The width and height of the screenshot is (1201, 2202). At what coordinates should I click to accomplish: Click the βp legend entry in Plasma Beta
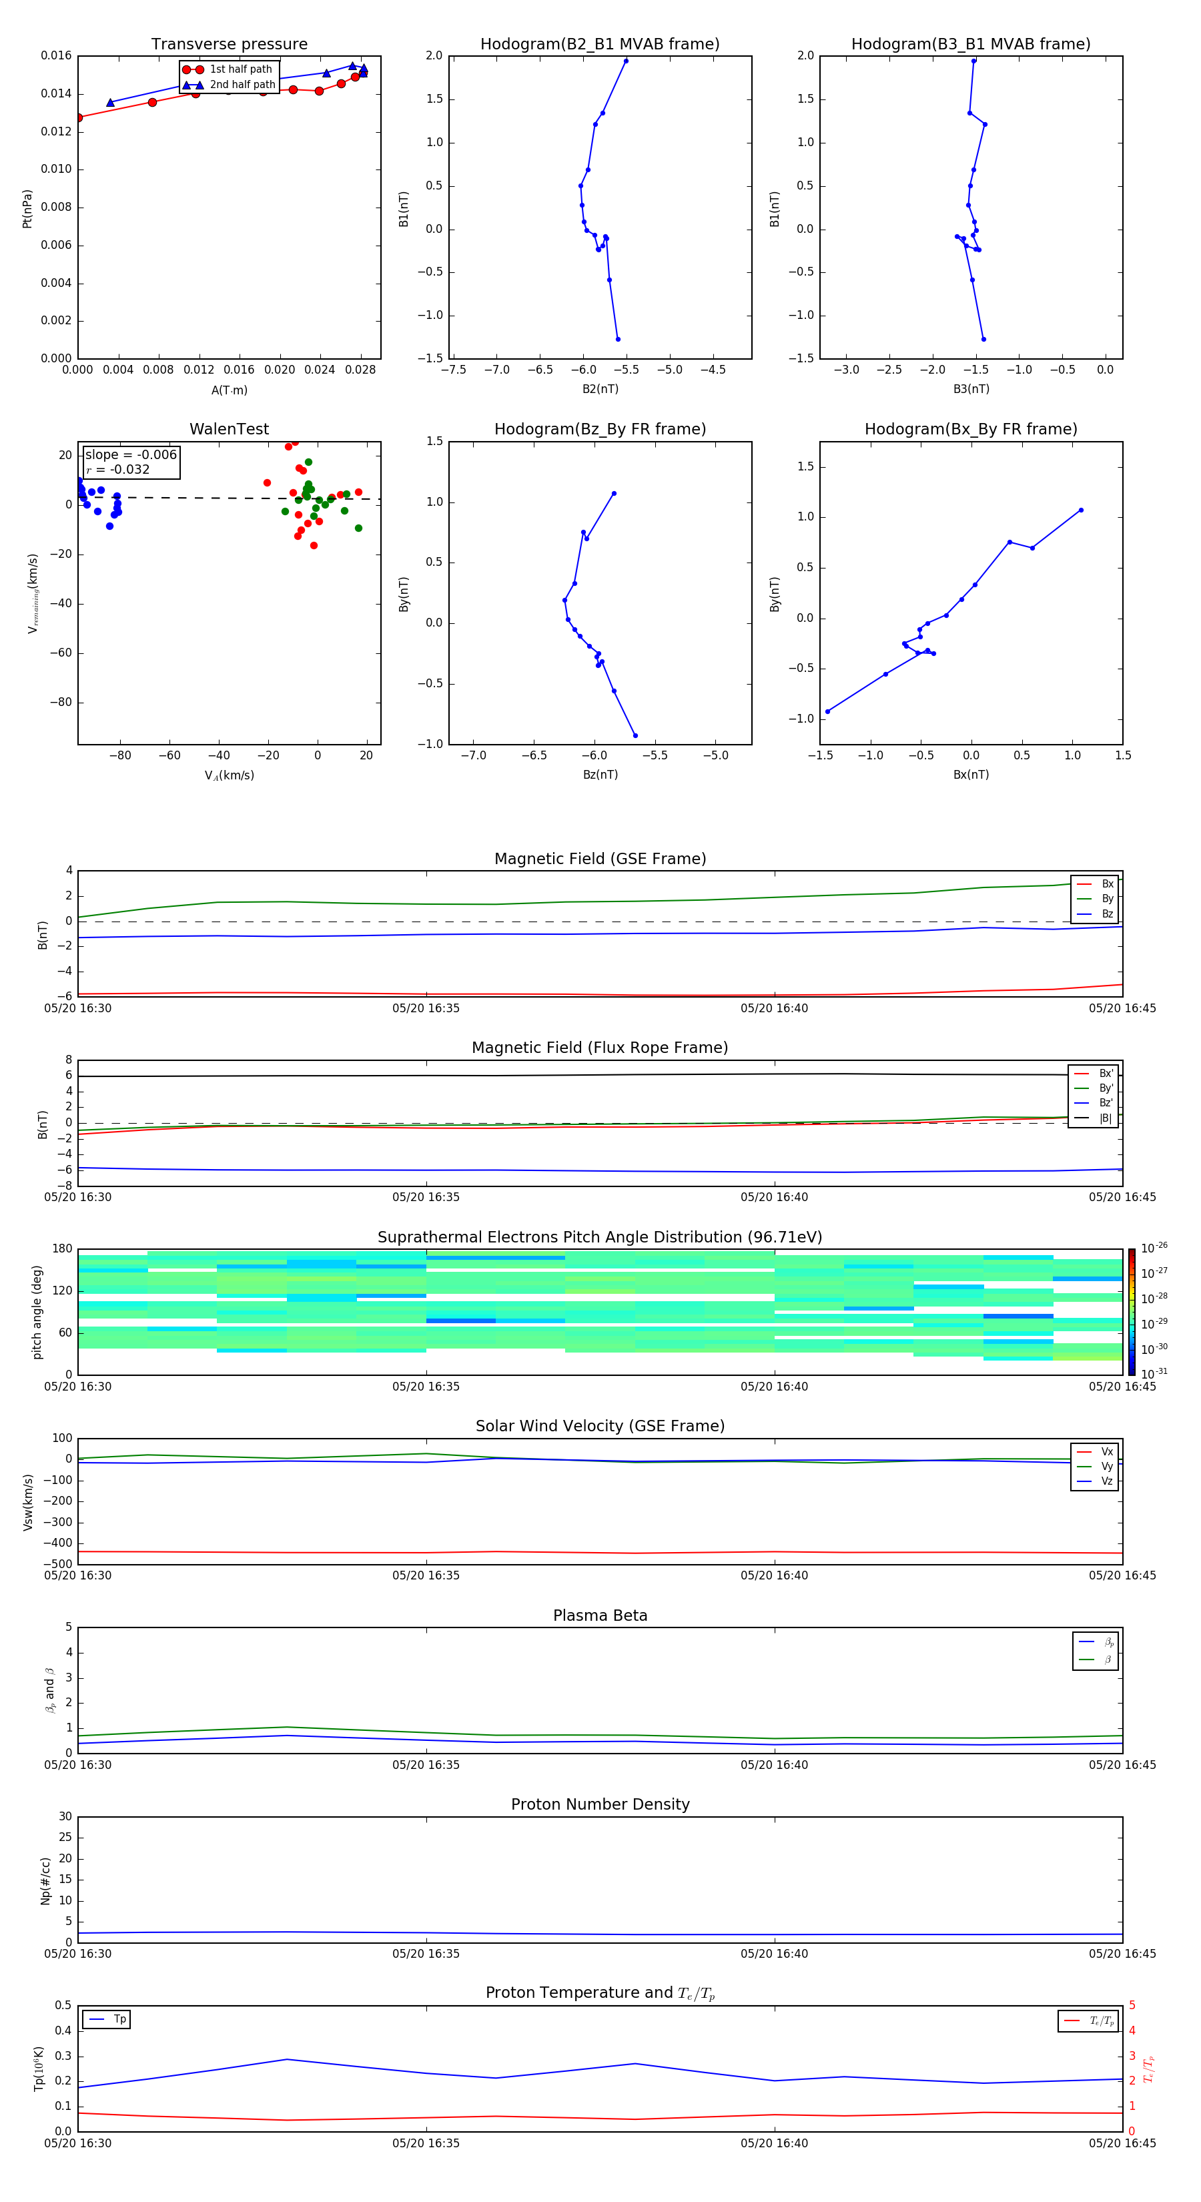(x=1096, y=1642)
